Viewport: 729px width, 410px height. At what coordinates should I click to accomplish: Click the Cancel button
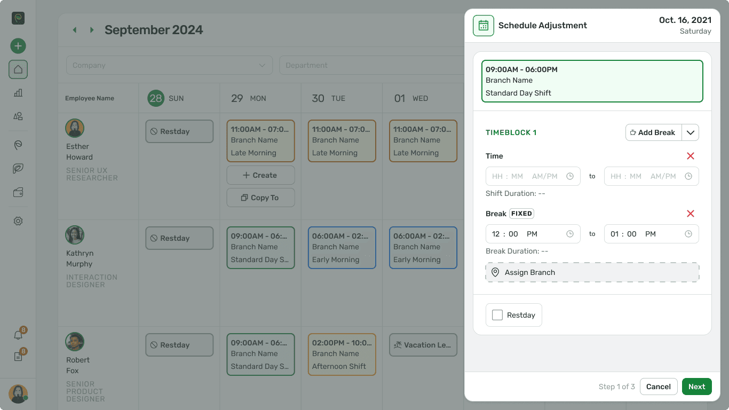tap(658, 387)
